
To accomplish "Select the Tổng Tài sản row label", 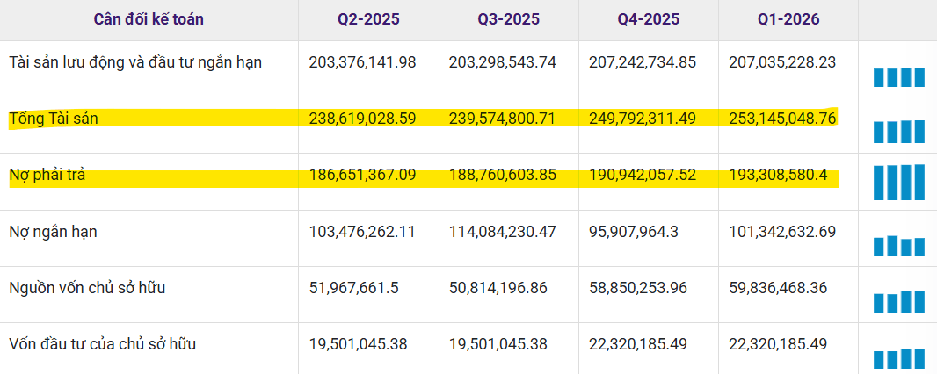I will coord(54,119).
